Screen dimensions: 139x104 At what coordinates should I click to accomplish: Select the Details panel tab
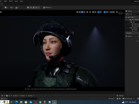click(129, 36)
